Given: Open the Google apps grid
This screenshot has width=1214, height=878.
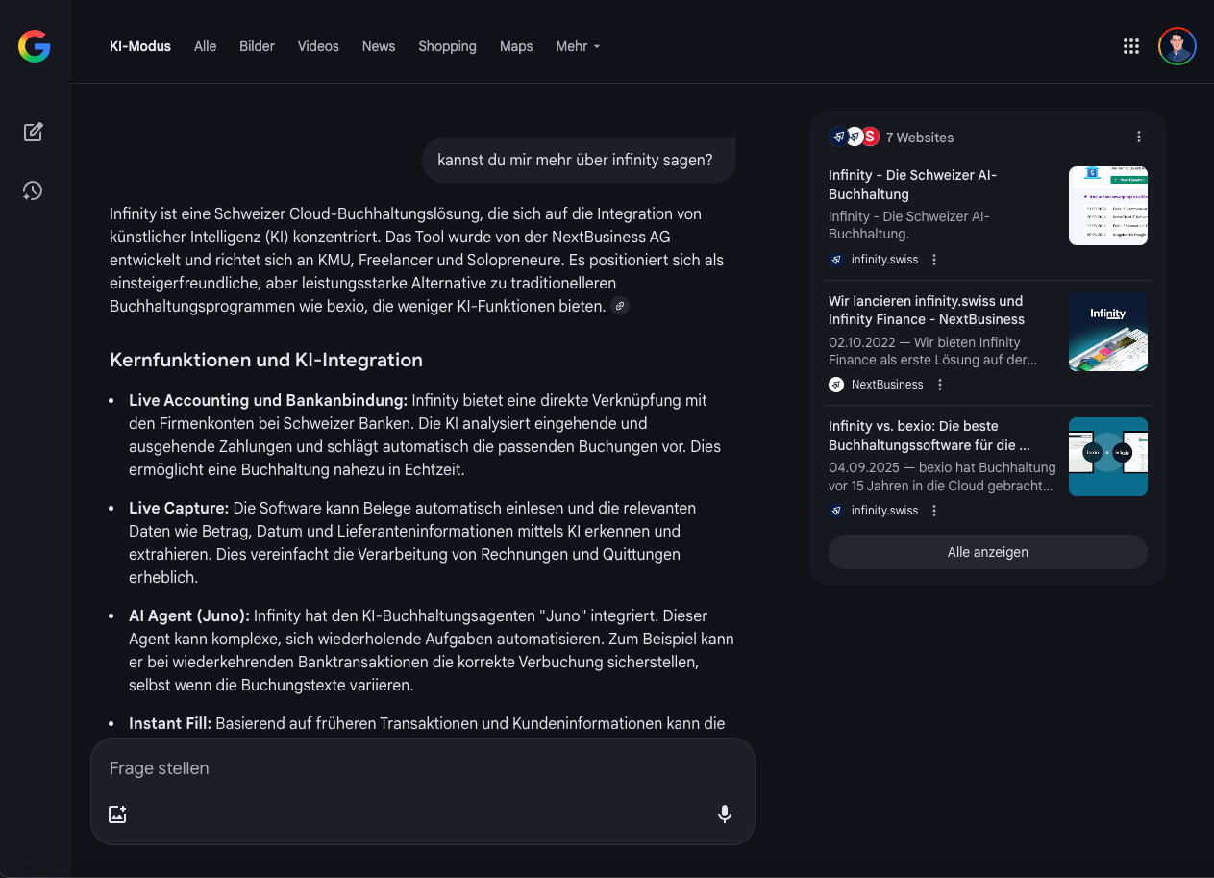Looking at the screenshot, I should click(1131, 46).
